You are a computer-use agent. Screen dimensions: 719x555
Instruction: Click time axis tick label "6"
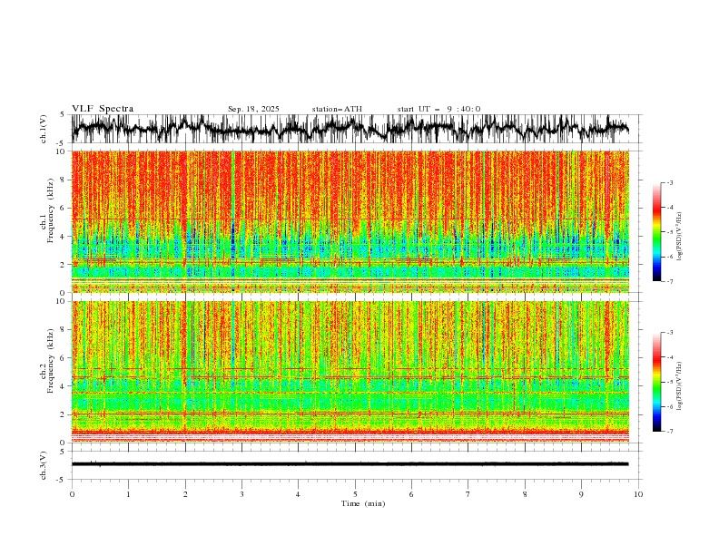click(411, 494)
